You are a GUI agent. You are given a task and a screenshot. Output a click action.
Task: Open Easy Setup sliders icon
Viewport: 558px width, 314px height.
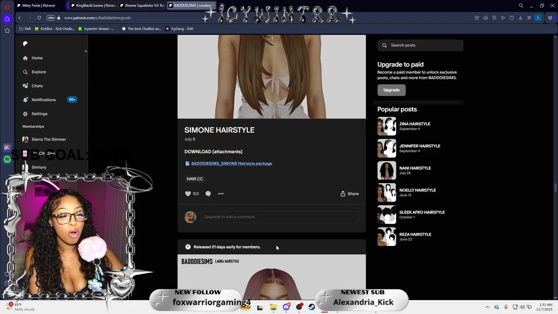(x=529, y=18)
